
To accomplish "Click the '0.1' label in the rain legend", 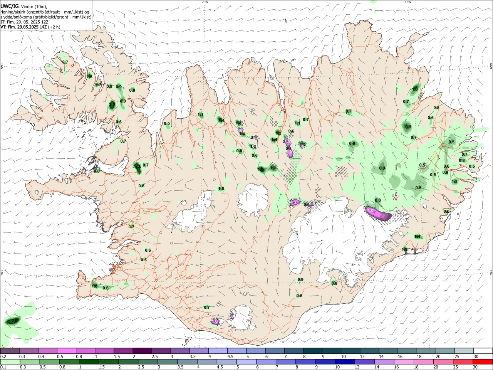I will click(x=3, y=367).
